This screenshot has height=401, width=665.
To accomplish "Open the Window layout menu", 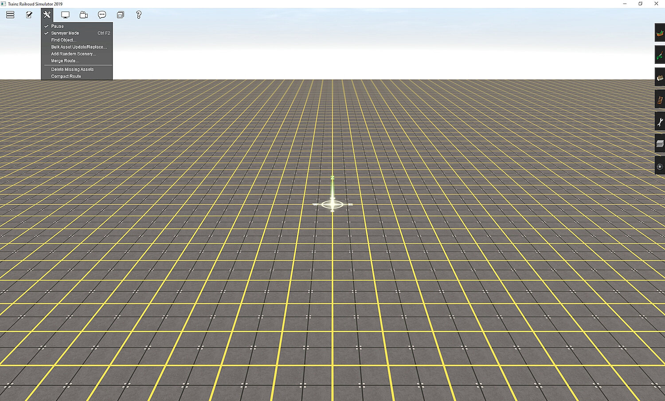I will pos(120,15).
